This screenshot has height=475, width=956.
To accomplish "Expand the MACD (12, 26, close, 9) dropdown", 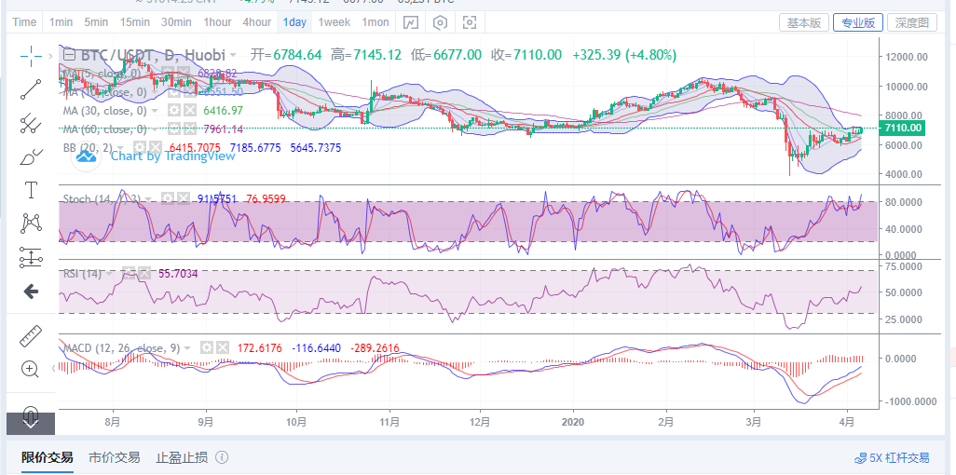I will (x=187, y=348).
